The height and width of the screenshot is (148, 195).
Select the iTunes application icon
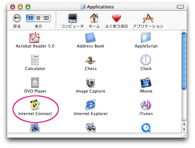[x=146, y=105]
